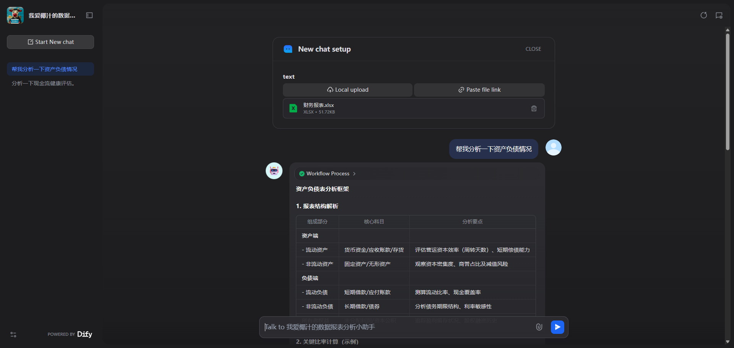The image size is (734, 348).
Task: Choose Paste file link option
Action: pyautogui.click(x=479, y=90)
